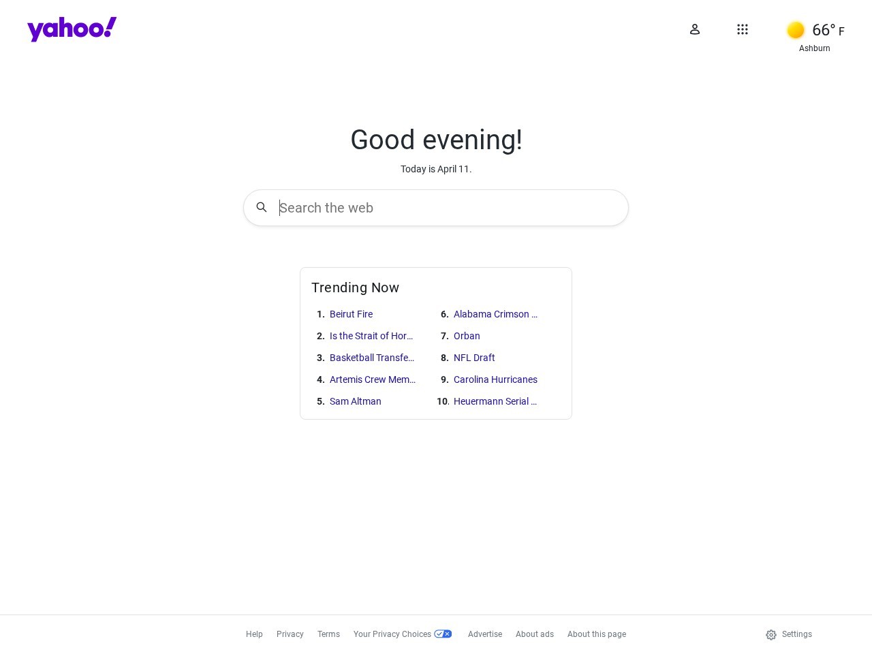Viewport: 872px width, 654px height.
Task: Open the Beirut Fire trending story
Action: pos(351,314)
